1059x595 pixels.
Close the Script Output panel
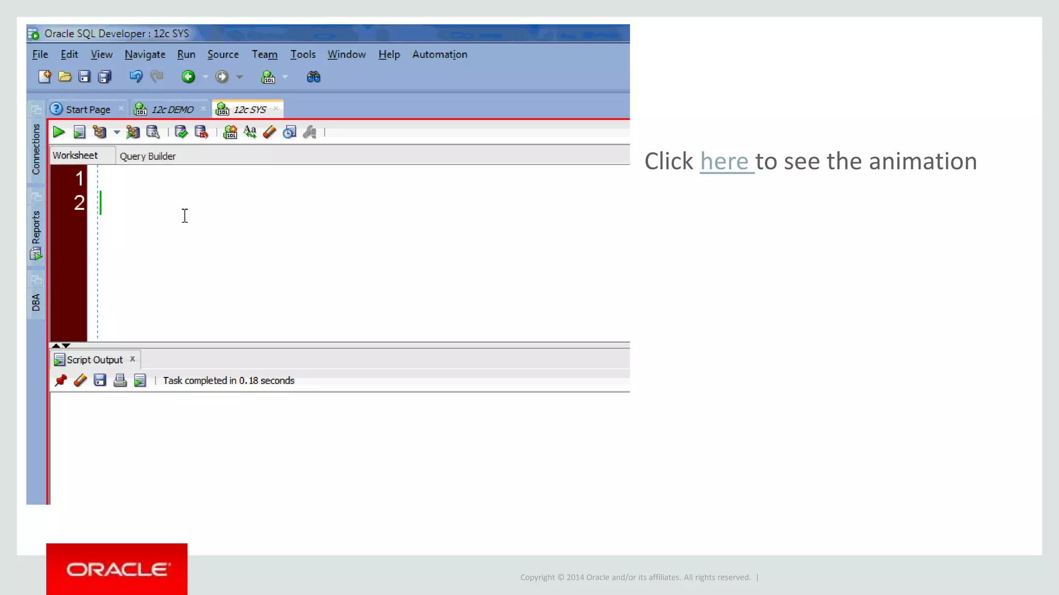click(132, 359)
